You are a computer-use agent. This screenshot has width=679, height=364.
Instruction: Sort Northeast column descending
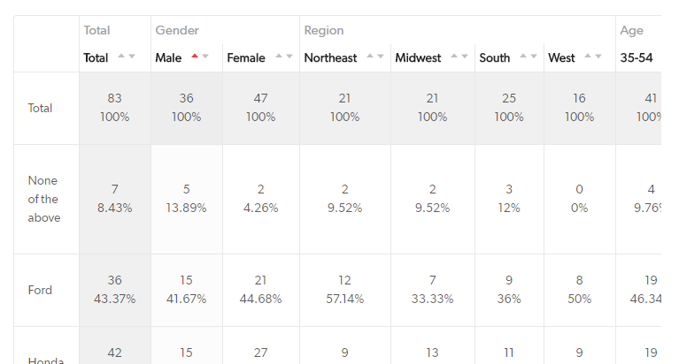click(382, 57)
